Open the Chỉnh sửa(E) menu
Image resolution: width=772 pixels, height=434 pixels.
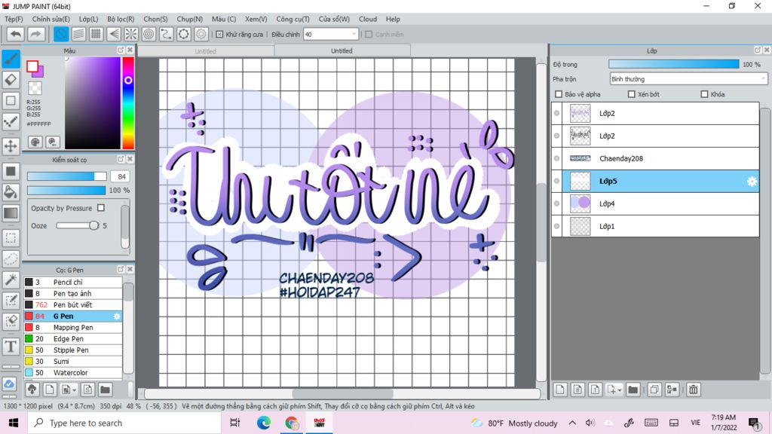[51, 19]
